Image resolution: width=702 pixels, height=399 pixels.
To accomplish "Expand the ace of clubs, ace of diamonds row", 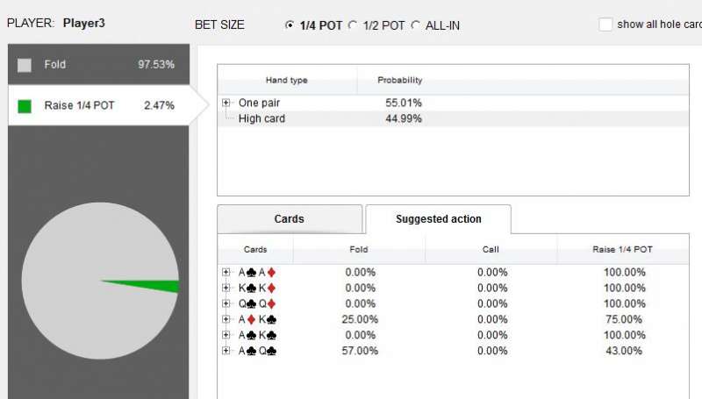I will pos(226,272).
